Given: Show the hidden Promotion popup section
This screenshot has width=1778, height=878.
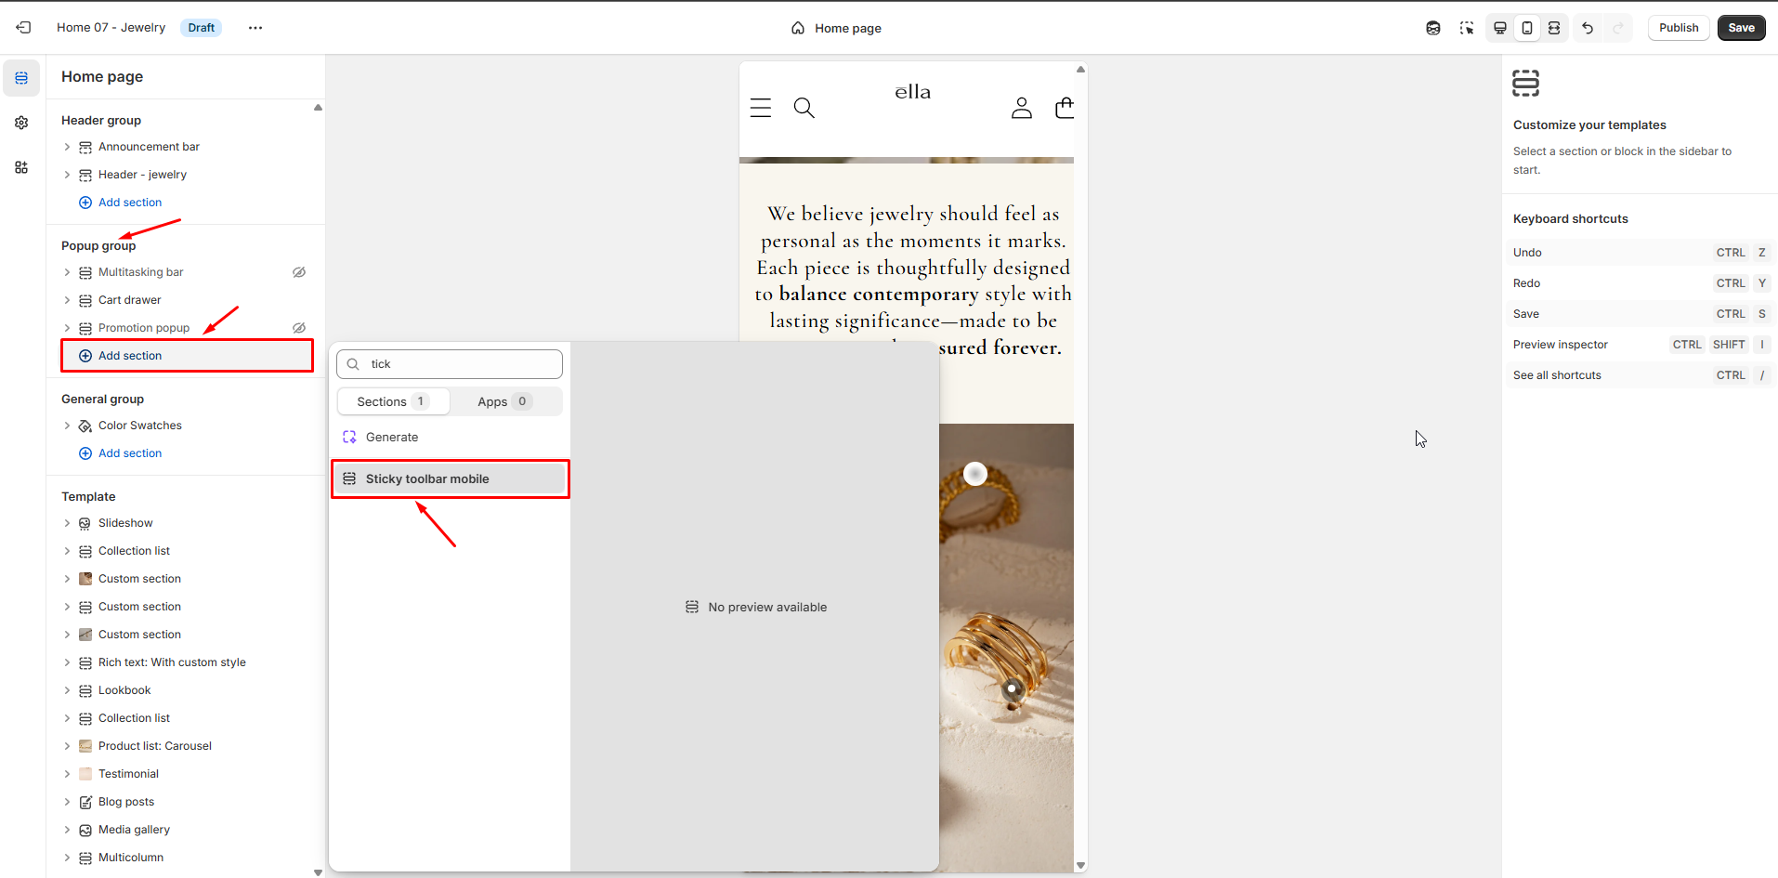Looking at the screenshot, I should (299, 328).
